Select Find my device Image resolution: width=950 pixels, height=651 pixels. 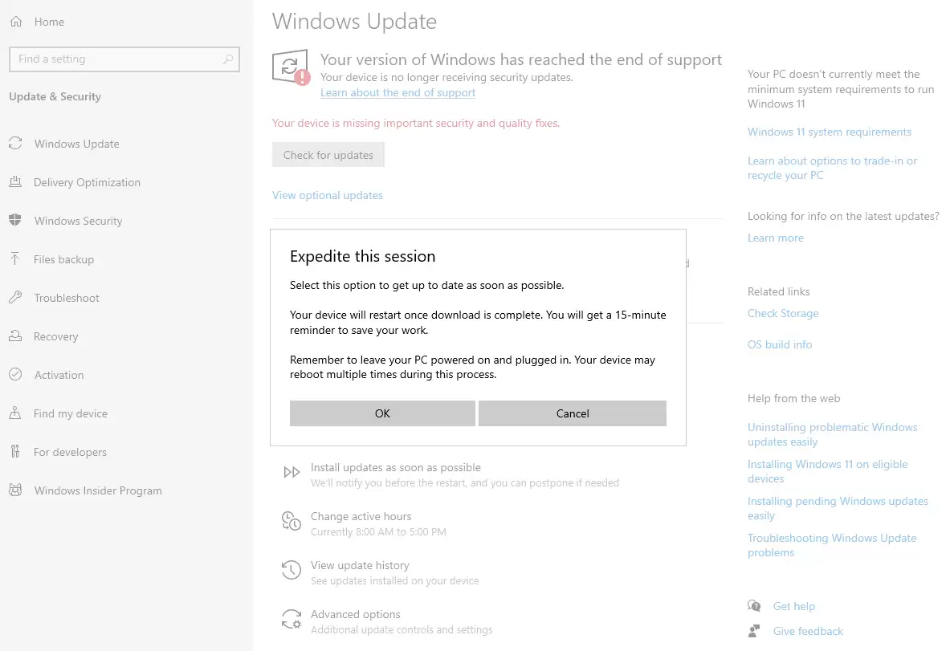pos(69,413)
